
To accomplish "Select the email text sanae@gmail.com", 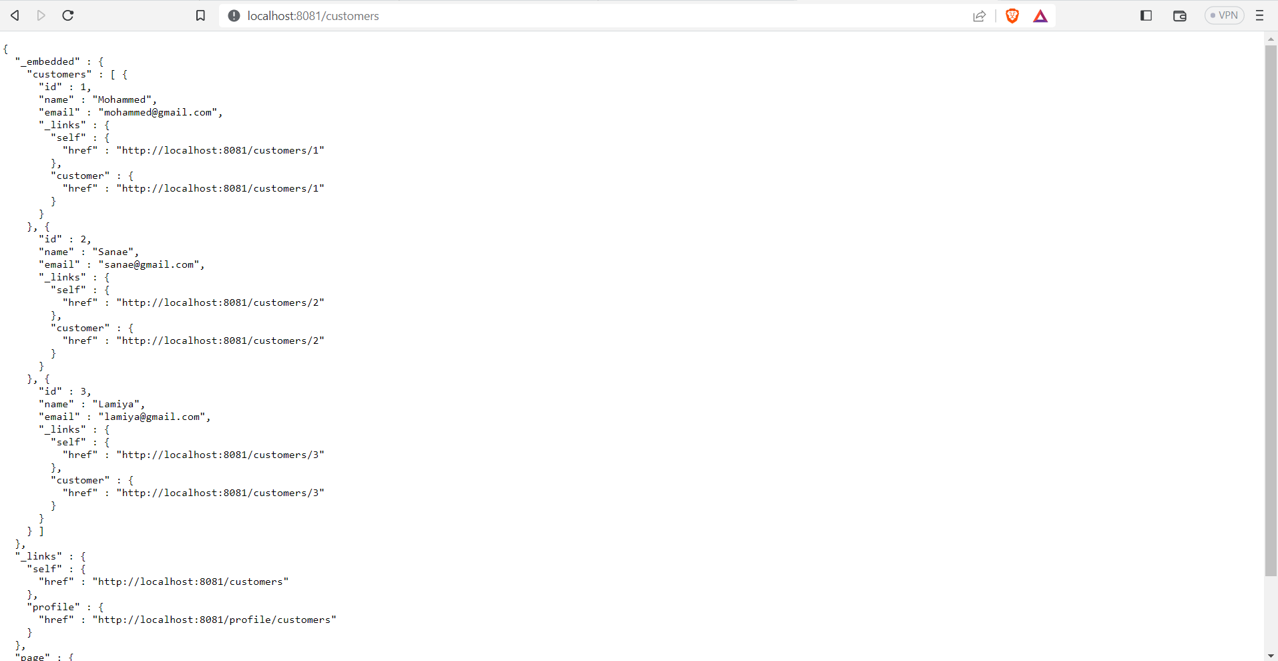I will coord(151,264).
